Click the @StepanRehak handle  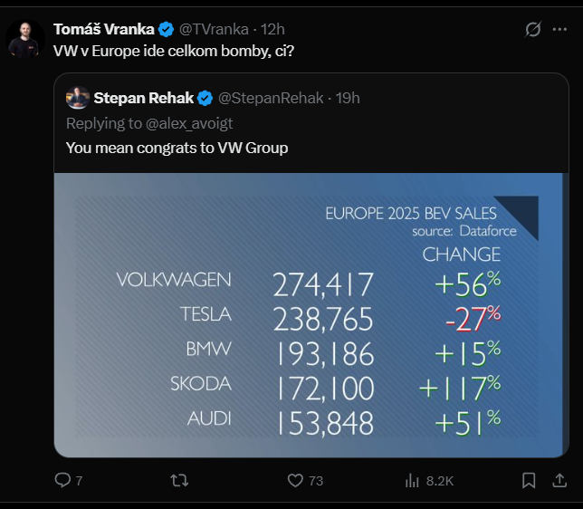point(271,98)
